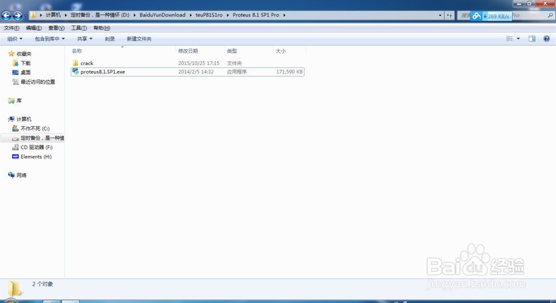Click the D: drive segment in the address breadcrumb
556x303 pixels.
[100, 15]
